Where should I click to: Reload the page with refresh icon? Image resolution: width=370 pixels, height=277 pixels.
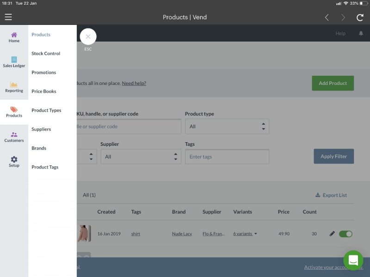[360, 18]
